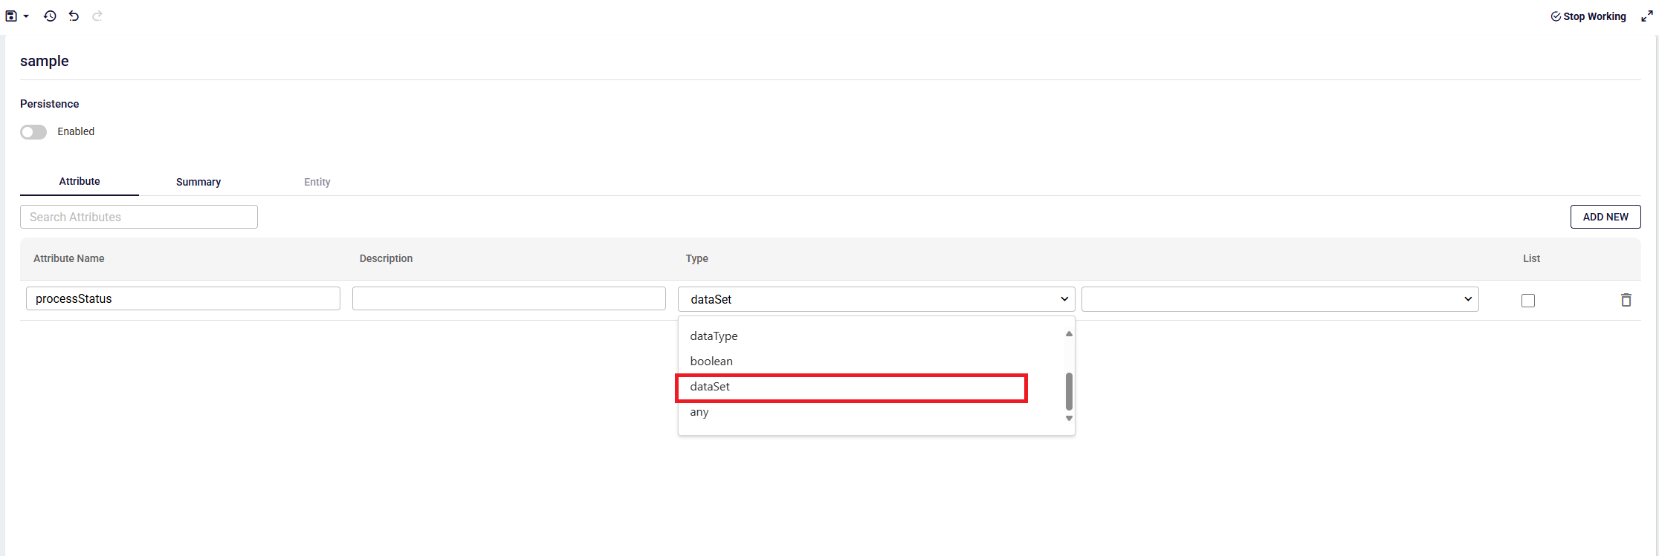Enable the Persistence toggle
This screenshot has height=556, width=1659.
[33, 132]
